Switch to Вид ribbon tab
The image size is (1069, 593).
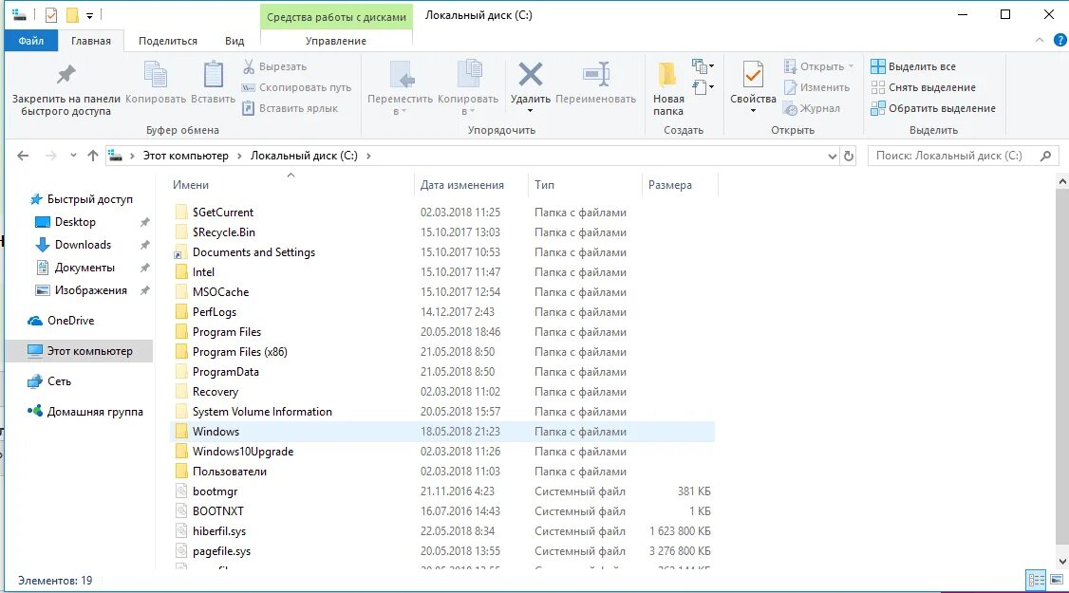tap(234, 41)
